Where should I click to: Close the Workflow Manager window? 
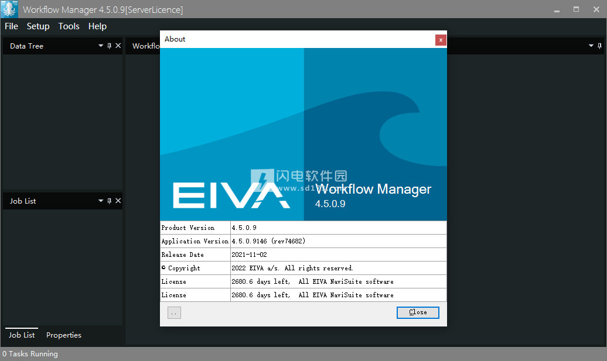coord(596,10)
